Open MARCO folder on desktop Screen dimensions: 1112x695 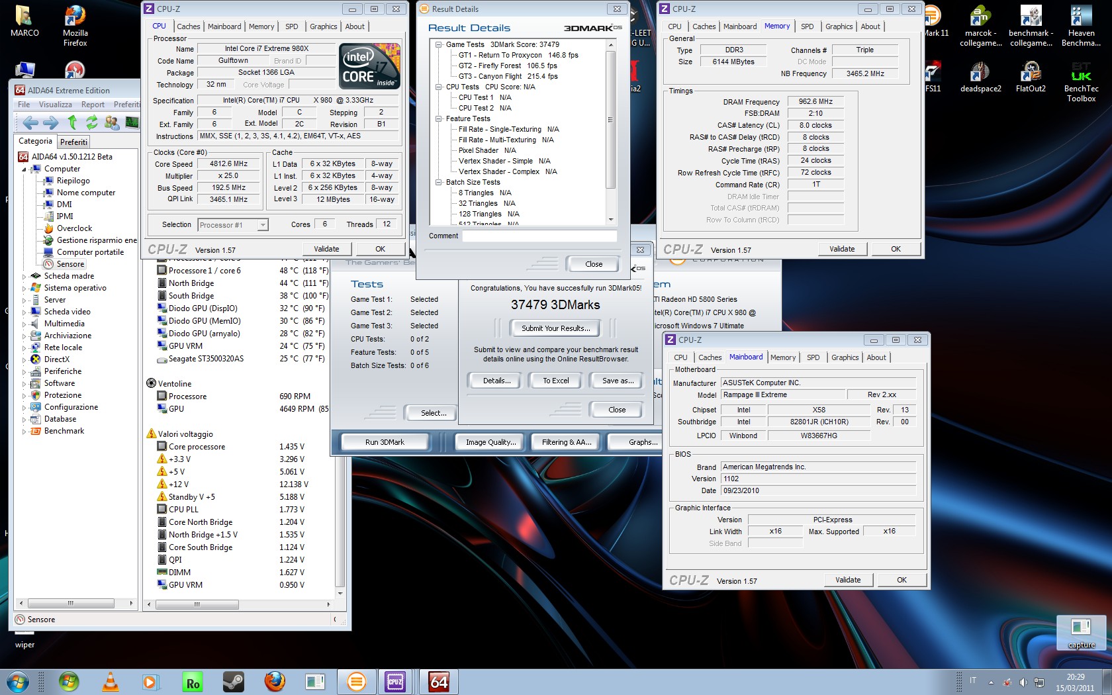point(24,22)
